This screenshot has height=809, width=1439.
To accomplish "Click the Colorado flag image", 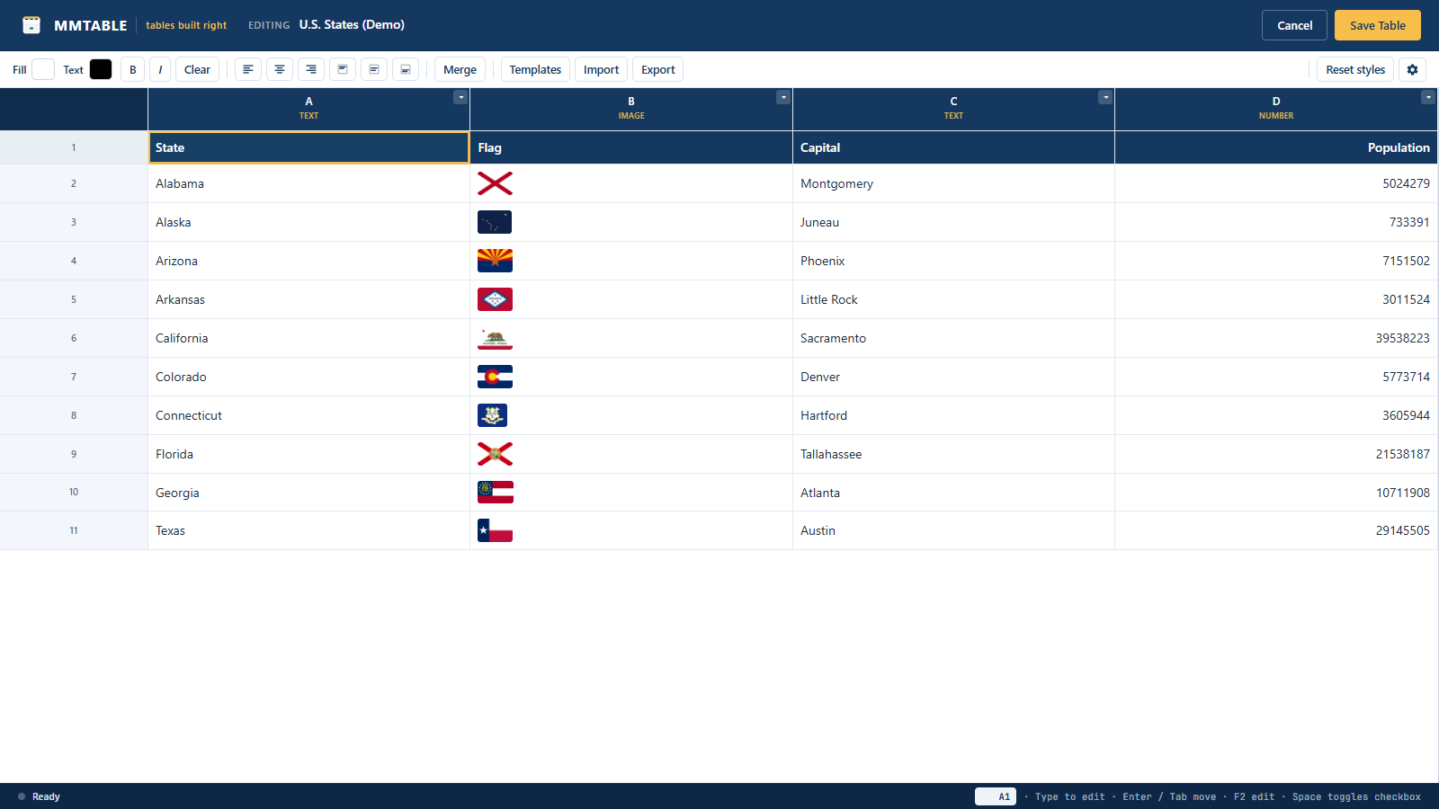I will (x=495, y=377).
